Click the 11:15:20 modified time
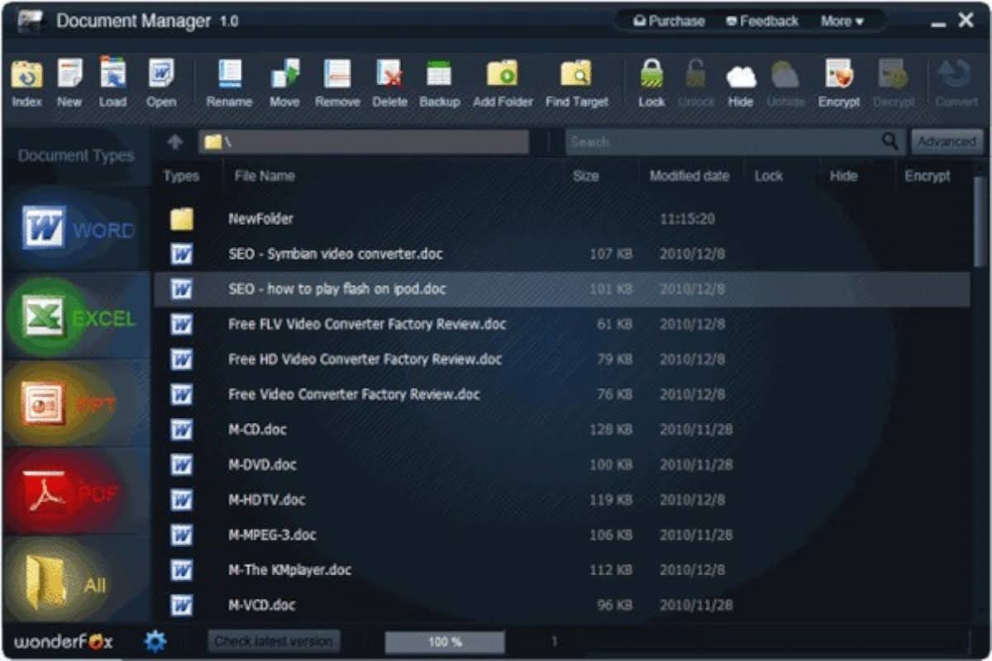The height and width of the screenshot is (661, 992). 687,219
